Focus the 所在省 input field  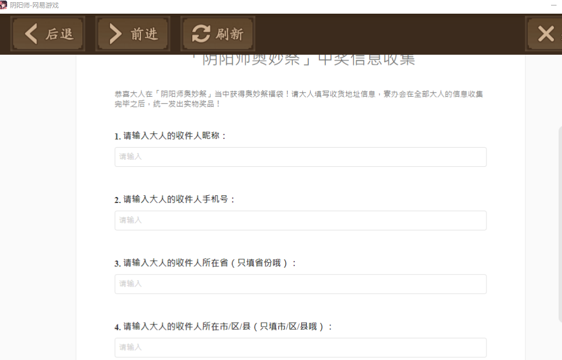(x=300, y=284)
